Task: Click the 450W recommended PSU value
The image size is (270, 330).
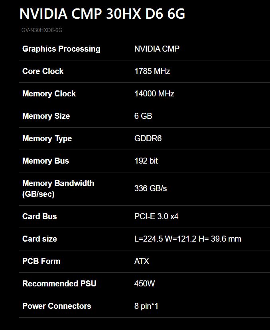Action: [x=144, y=284]
